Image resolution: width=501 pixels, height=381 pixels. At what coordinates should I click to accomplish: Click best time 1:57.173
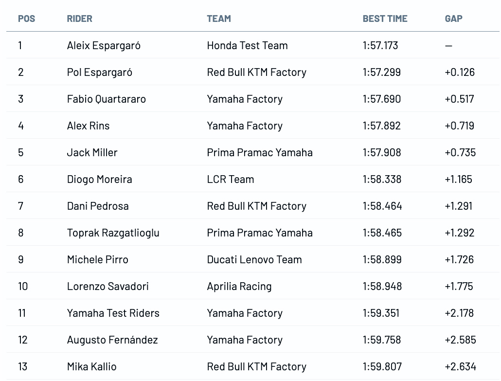380,46
